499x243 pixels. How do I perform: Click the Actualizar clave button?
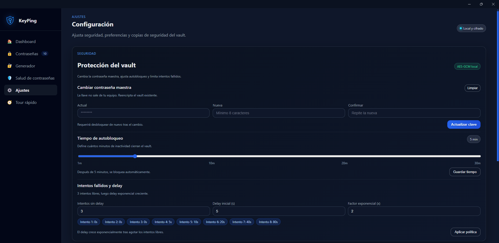(x=464, y=125)
